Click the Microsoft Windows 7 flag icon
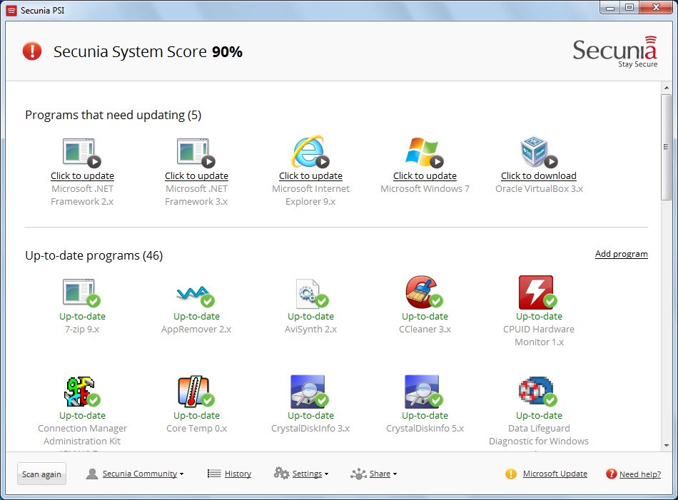The width and height of the screenshot is (678, 500). (x=424, y=153)
